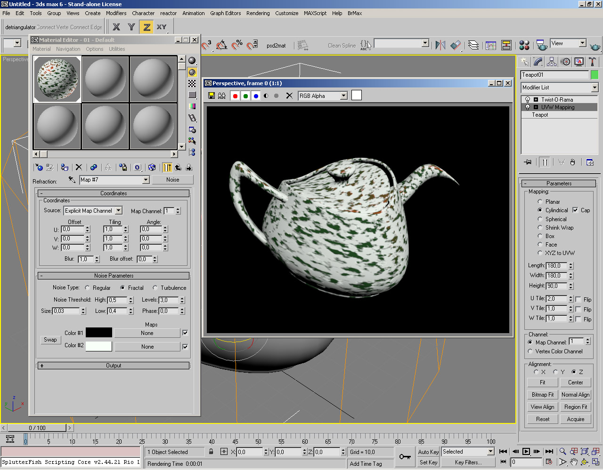603x470 pixels.
Task: Click the black Color #1 swatch
Action: point(99,333)
